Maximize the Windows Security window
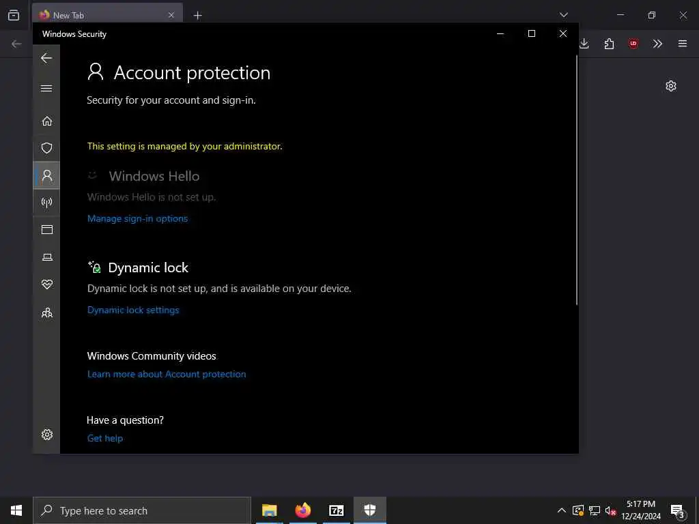The height and width of the screenshot is (524, 699). (531, 33)
